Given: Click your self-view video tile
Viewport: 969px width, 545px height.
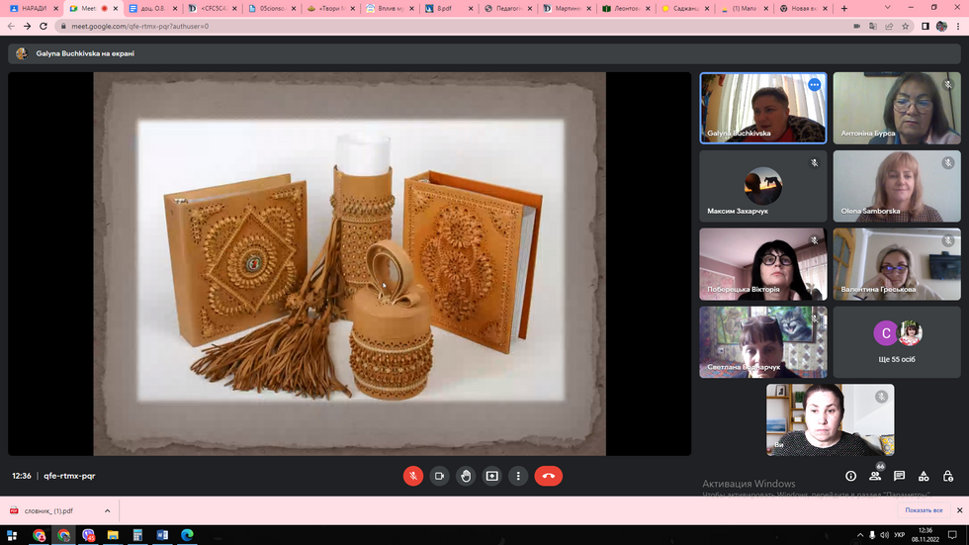Looking at the screenshot, I should 830,419.
